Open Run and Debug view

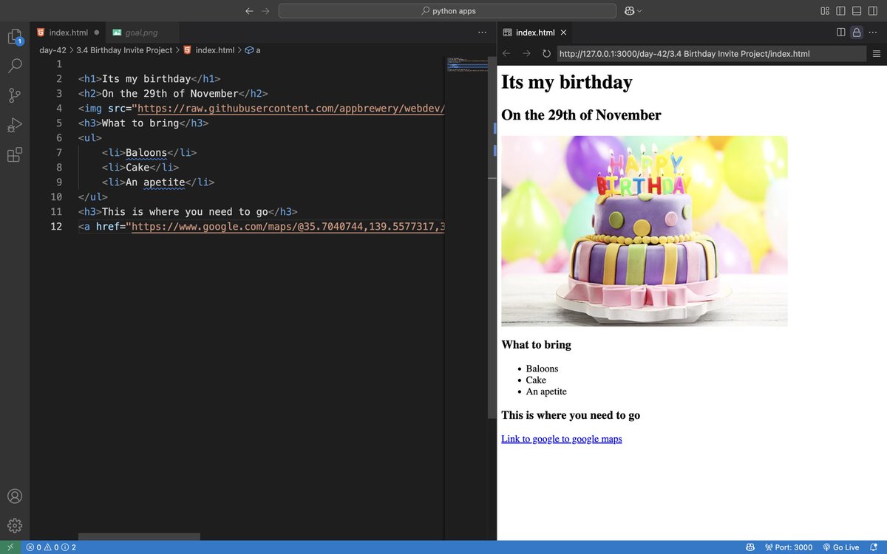[x=15, y=125]
